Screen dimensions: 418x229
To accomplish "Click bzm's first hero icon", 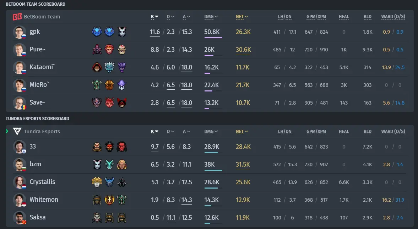I will [97, 164].
